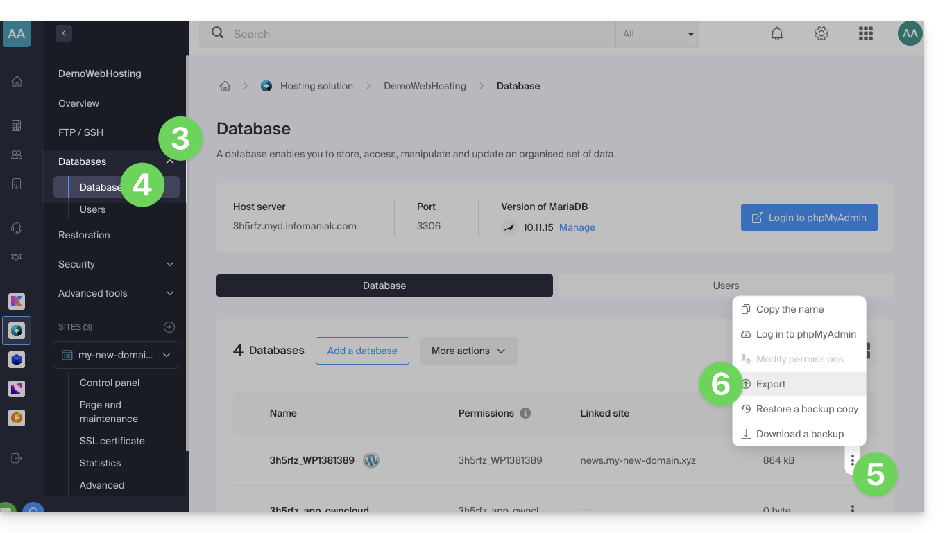This screenshot has width=945, height=533.
Task: Open the apps grid launcher
Action: coord(865,34)
